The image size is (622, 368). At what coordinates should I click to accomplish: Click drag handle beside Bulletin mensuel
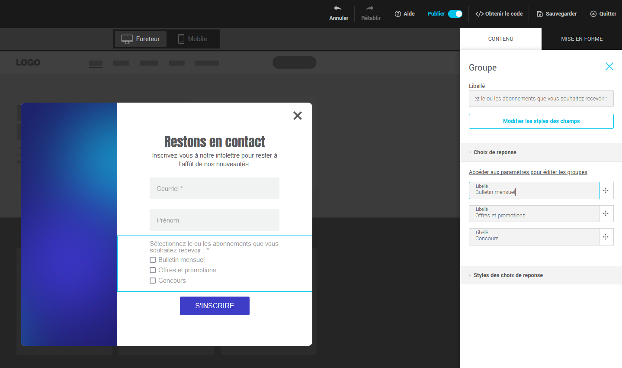point(606,190)
